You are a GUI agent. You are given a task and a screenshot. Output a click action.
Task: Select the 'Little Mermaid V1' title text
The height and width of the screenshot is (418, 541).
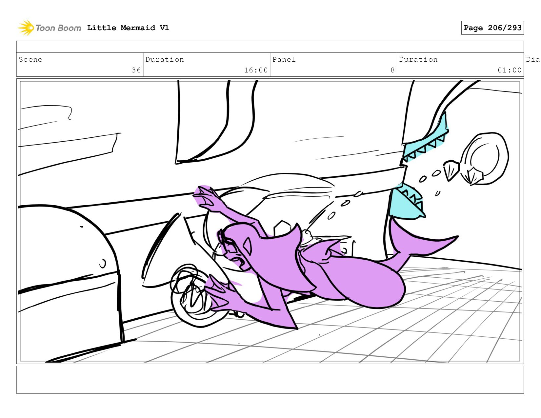[128, 28]
